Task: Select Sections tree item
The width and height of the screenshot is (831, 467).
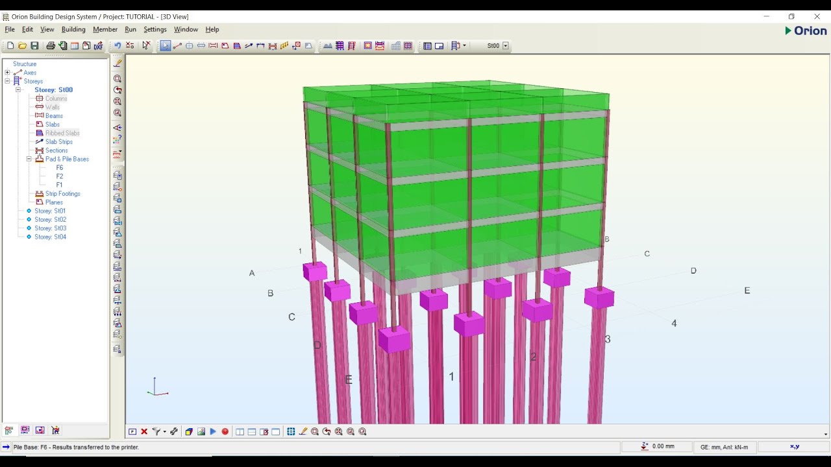Action: [56, 150]
